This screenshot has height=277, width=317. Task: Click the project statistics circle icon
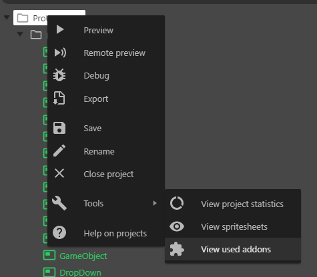point(177,203)
